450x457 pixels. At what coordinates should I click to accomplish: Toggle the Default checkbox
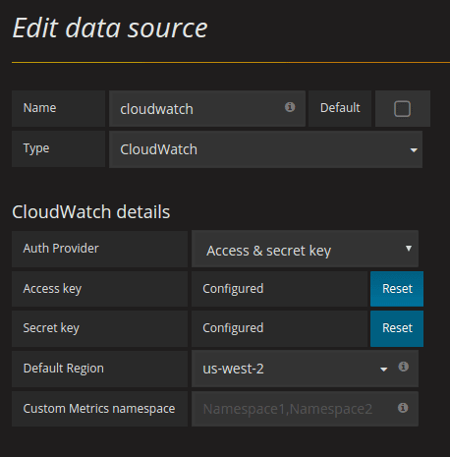pyautogui.click(x=402, y=109)
